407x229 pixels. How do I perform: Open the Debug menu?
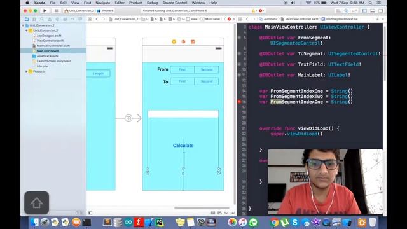153,3
